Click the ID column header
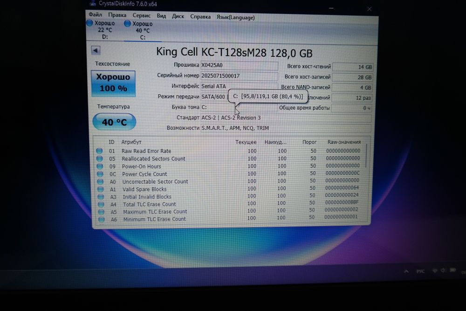 (x=111, y=142)
